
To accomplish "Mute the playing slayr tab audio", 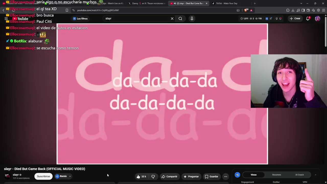I will 175,3.
